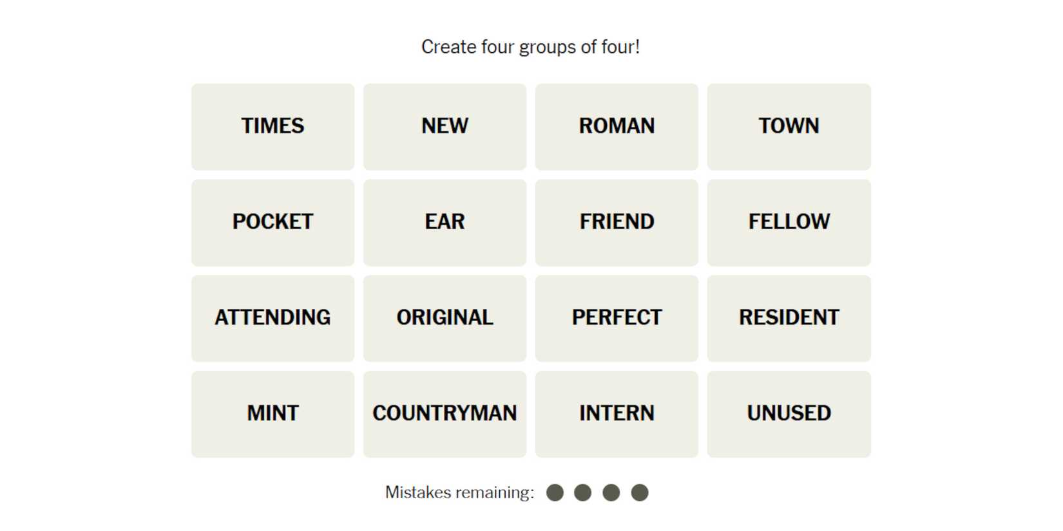Pick the ROMAN tile
Image resolution: width=1063 pixels, height=531 pixels.
coord(617,126)
